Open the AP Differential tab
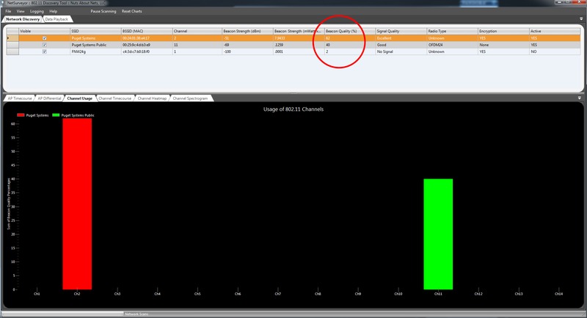Viewport: 587px width, 318px height. click(49, 98)
